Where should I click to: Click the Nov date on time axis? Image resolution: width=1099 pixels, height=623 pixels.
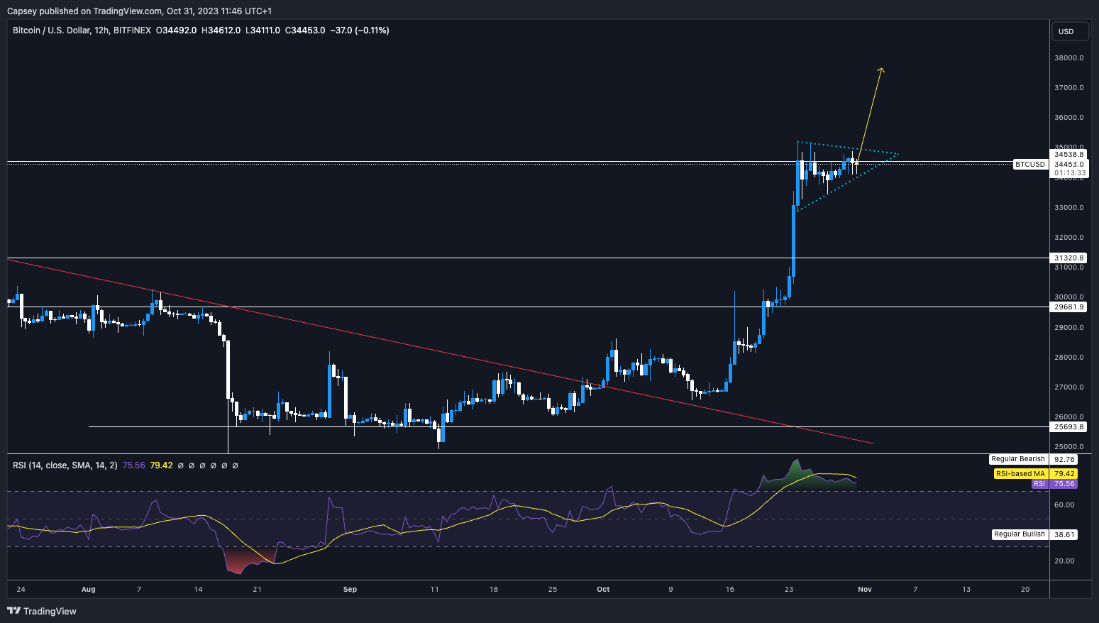[864, 589]
